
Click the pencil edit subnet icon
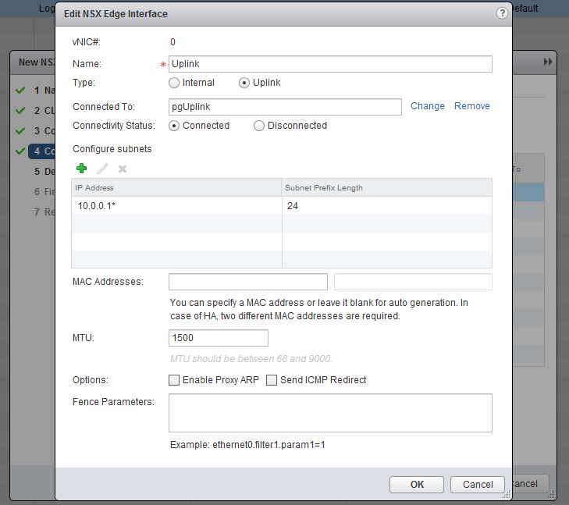pos(101,168)
